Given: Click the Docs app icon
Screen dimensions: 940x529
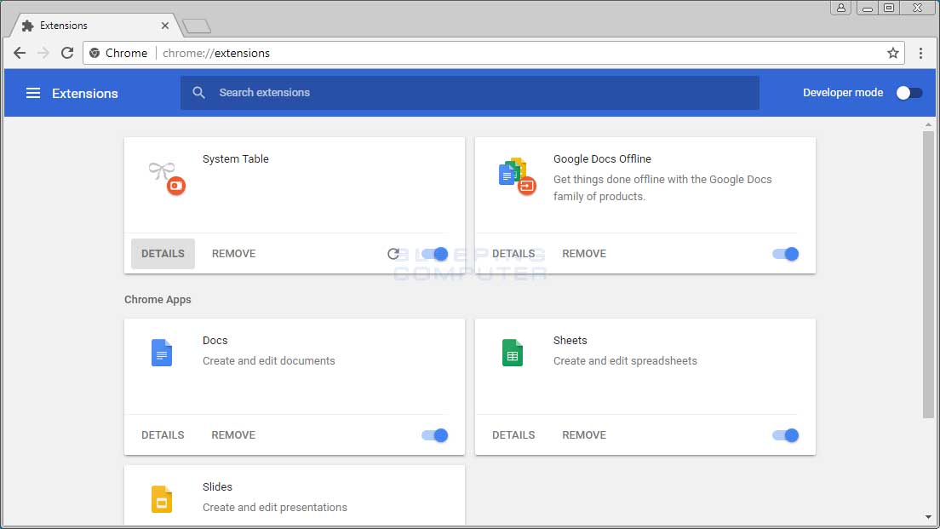Looking at the screenshot, I should (x=161, y=353).
